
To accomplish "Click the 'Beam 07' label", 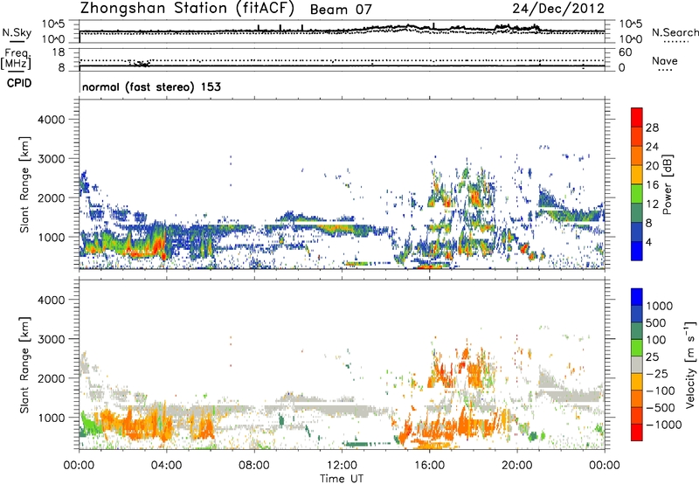I will coord(341,10).
